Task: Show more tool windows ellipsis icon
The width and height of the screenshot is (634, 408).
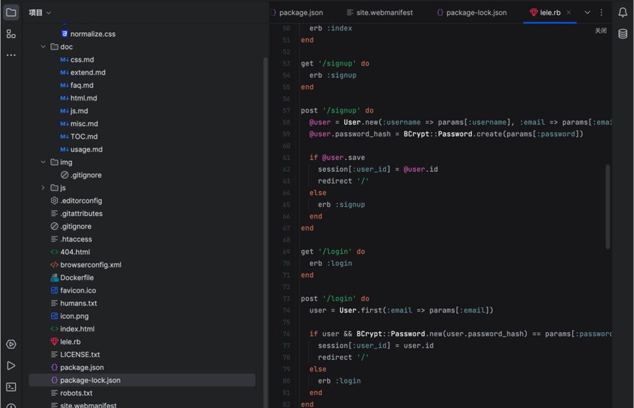Action: tap(11, 55)
